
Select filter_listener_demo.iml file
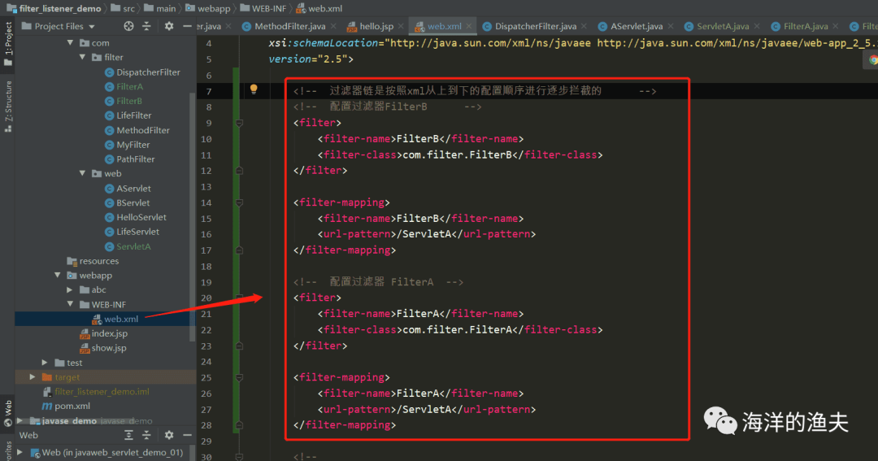pos(96,392)
